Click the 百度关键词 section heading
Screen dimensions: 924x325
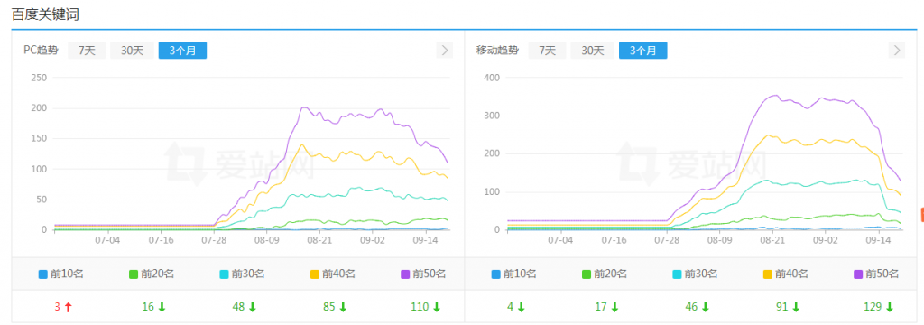click(45, 14)
